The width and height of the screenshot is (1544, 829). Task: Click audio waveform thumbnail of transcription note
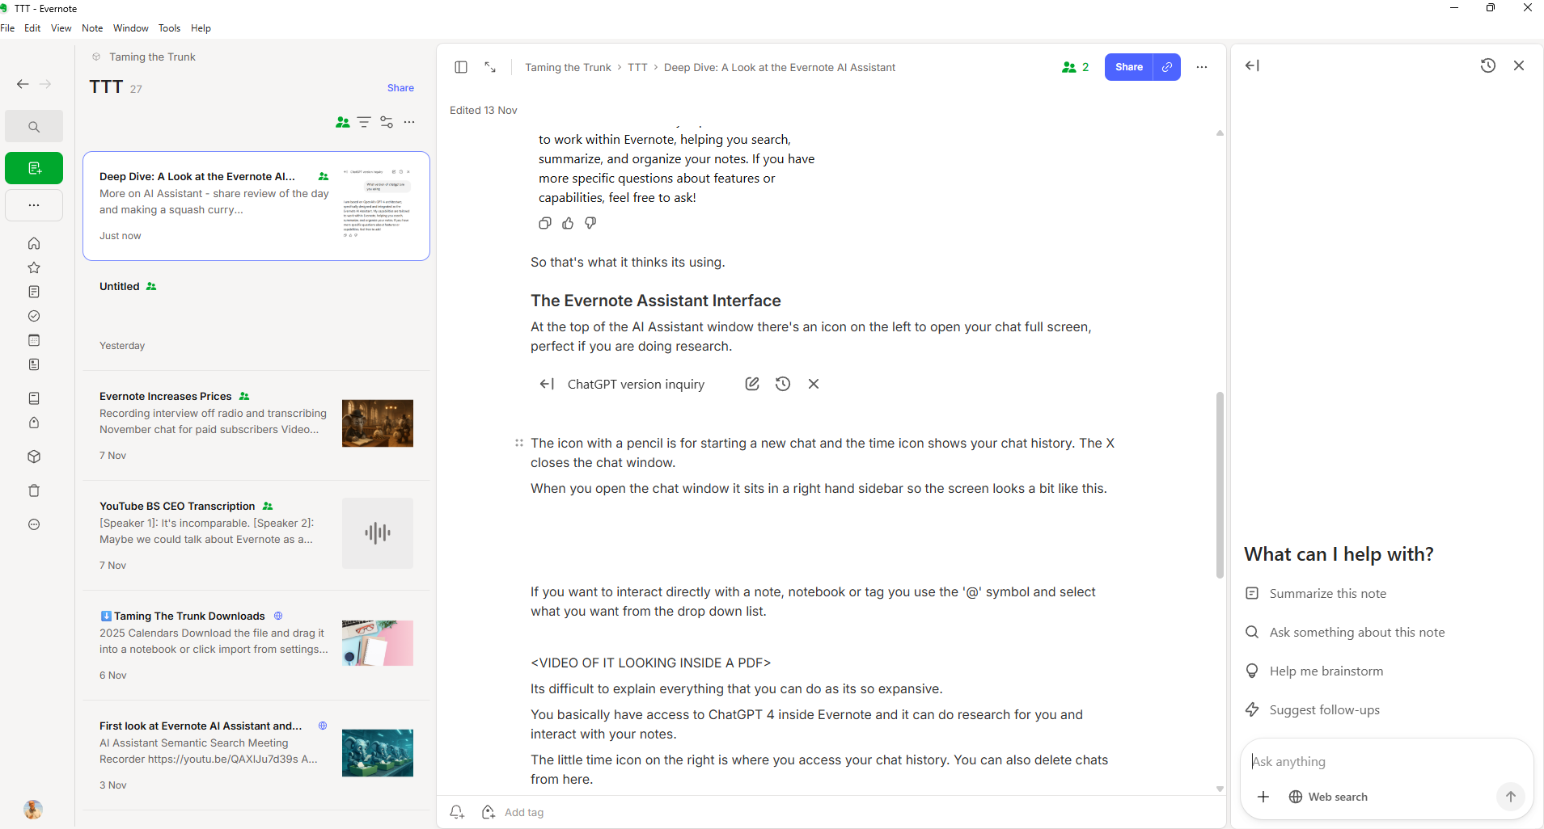tap(378, 533)
